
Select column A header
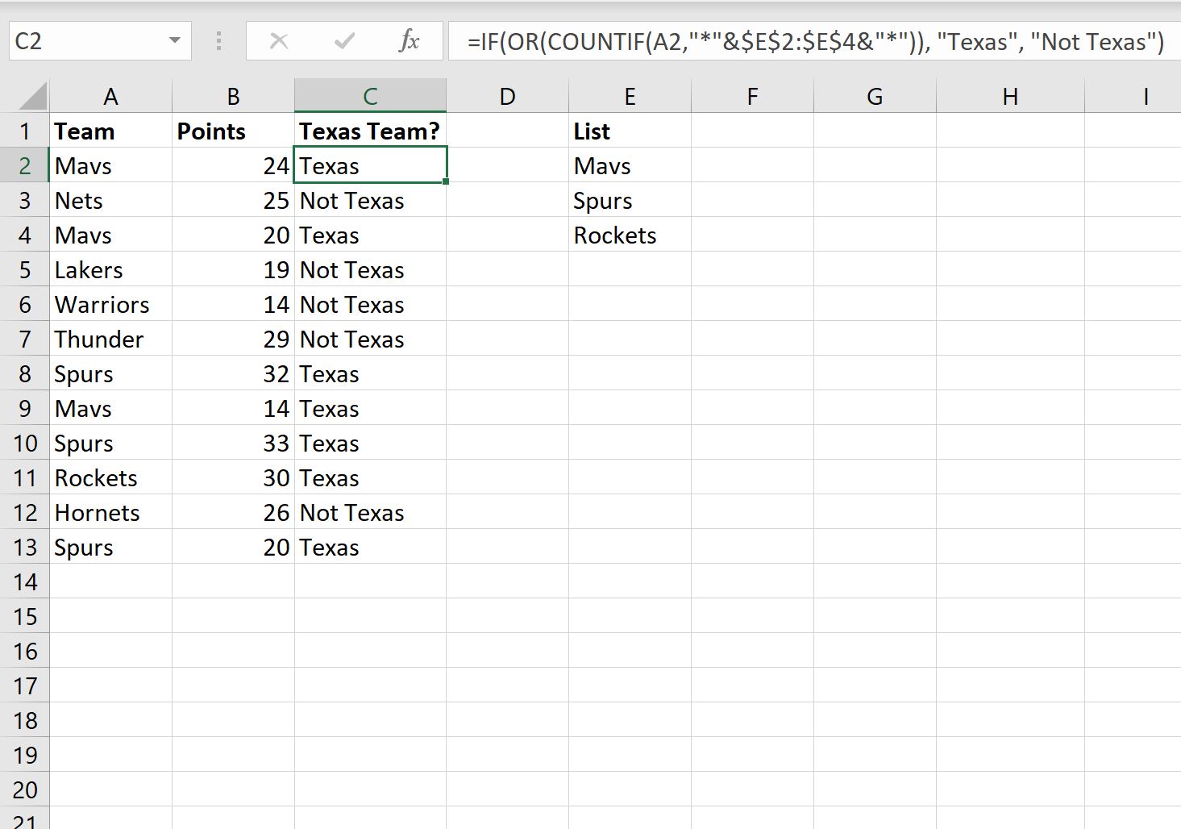coord(110,97)
